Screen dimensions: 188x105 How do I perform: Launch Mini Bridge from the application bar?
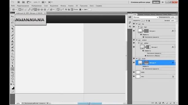(23, 2)
